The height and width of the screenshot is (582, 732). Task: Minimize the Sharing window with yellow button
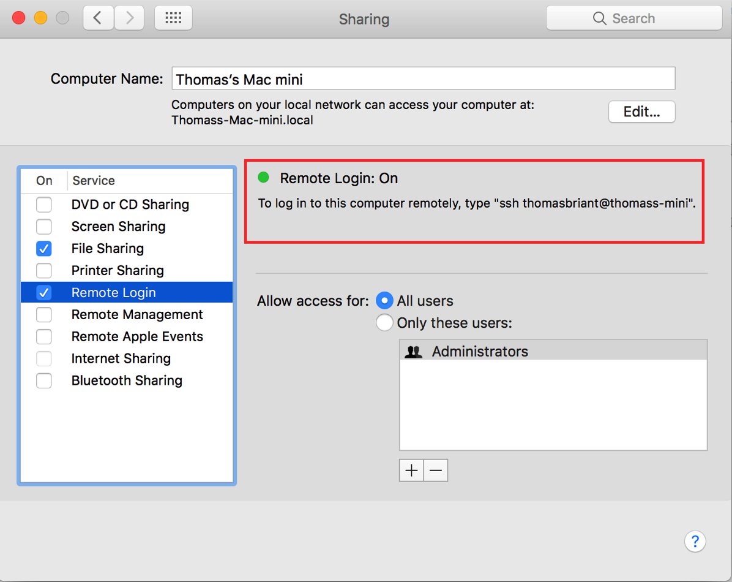[x=40, y=18]
